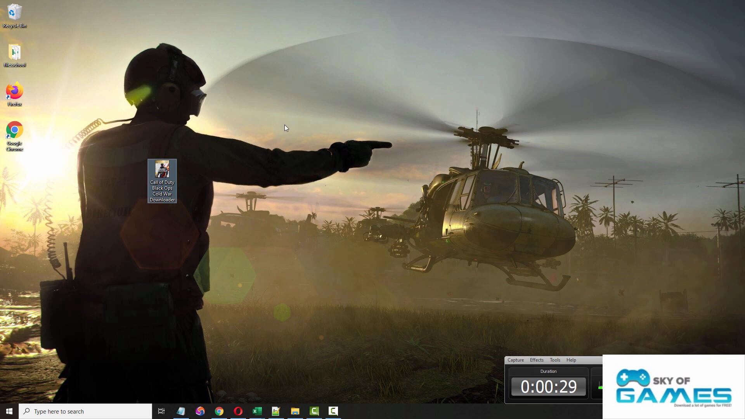Viewport: 745px width, 419px height.
Task: Click the white Camtasia Recorder taskbar icon
Action: click(333, 411)
